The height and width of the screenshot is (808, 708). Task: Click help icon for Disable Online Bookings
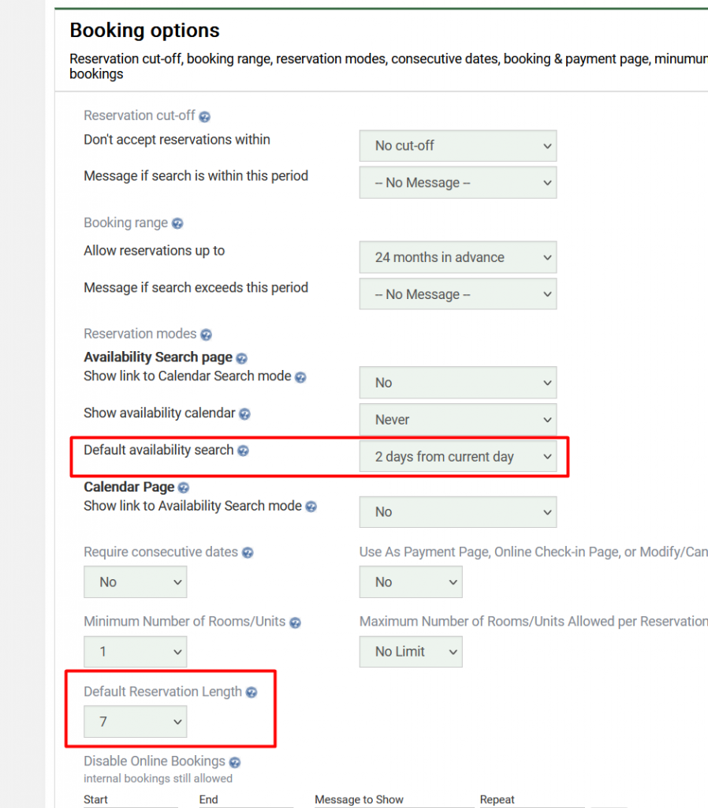tap(235, 762)
